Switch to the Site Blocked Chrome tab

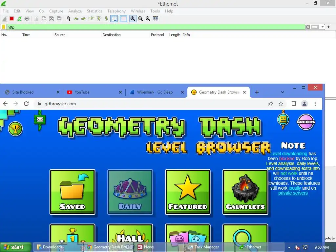click(x=23, y=92)
